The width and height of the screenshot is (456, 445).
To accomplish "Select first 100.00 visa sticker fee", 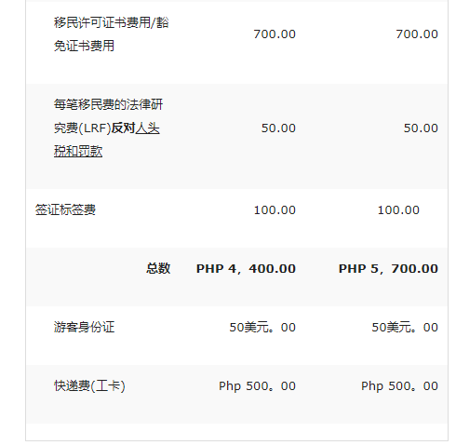I will click(275, 210).
